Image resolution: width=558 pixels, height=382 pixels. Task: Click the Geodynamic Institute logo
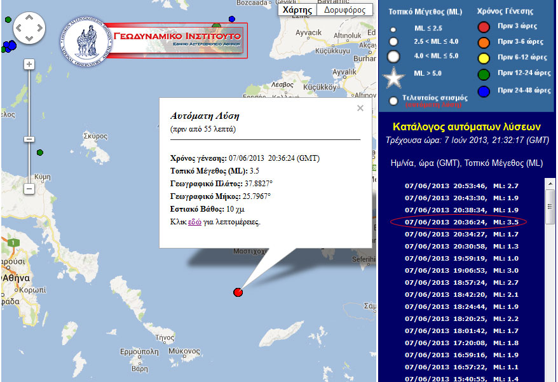tap(153, 40)
